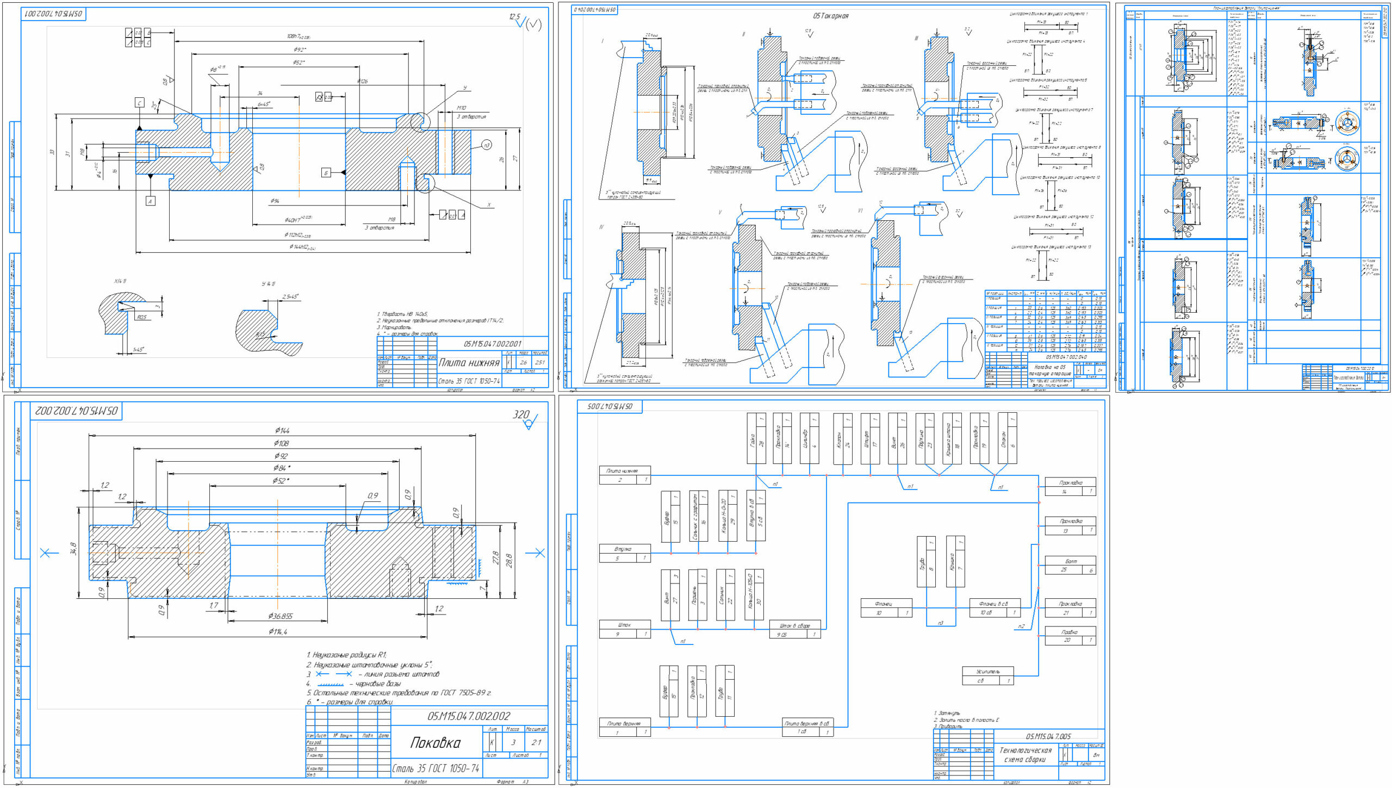
Task: Select the note '3. Приработать' on the assembly sheet
Action: 948,726
